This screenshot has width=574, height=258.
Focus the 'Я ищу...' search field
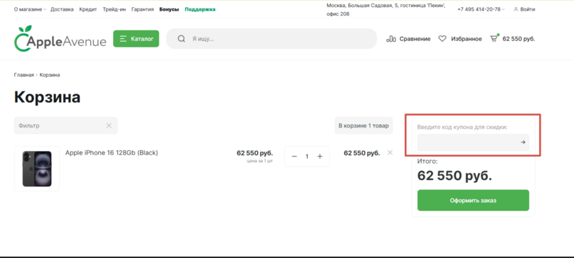click(271, 39)
